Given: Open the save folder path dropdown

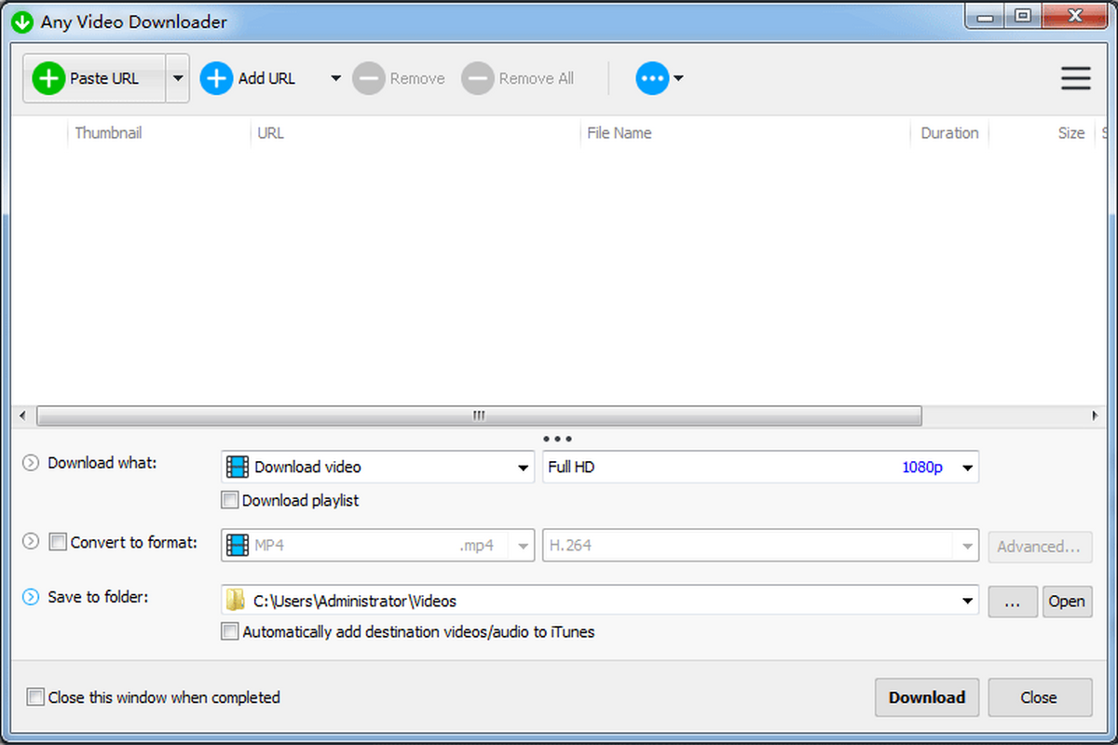Looking at the screenshot, I should pos(967,601).
